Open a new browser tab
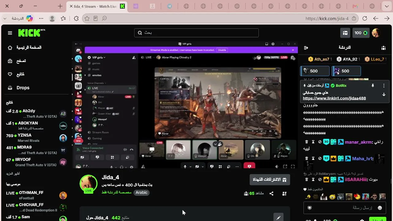 pyautogui.click(x=60, y=6)
